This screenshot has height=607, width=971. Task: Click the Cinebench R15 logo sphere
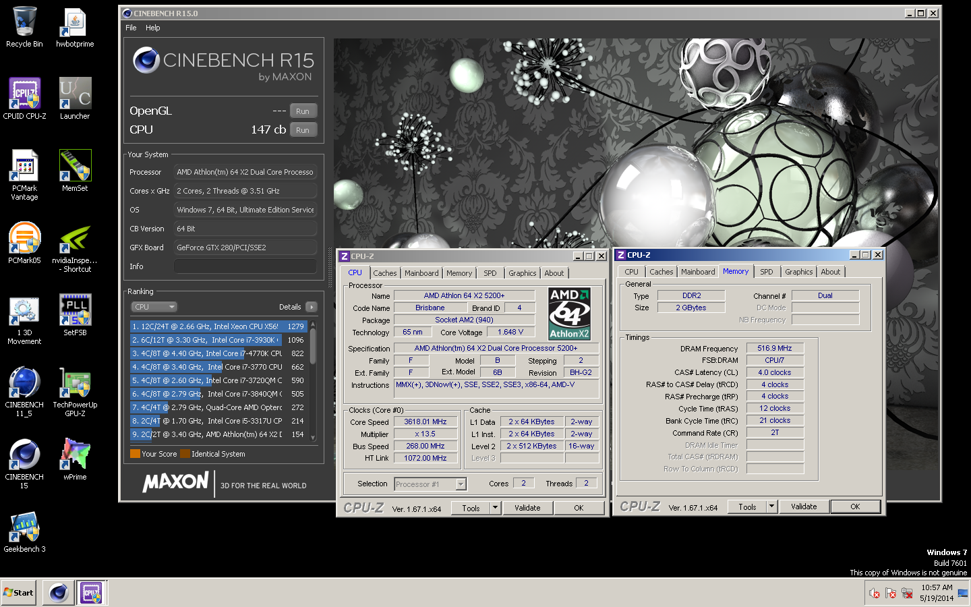point(146,60)
